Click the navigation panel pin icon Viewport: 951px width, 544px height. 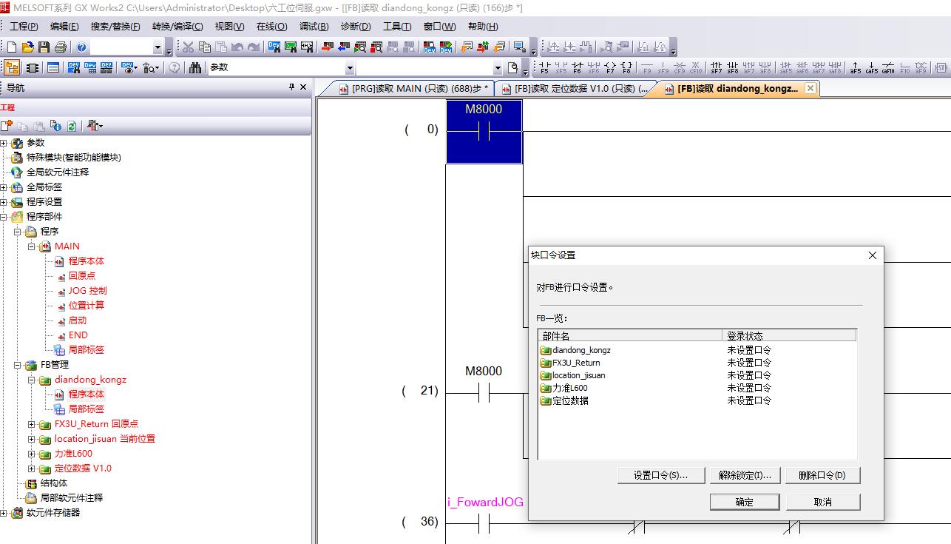pyautogui.click(x=291, y=87)
